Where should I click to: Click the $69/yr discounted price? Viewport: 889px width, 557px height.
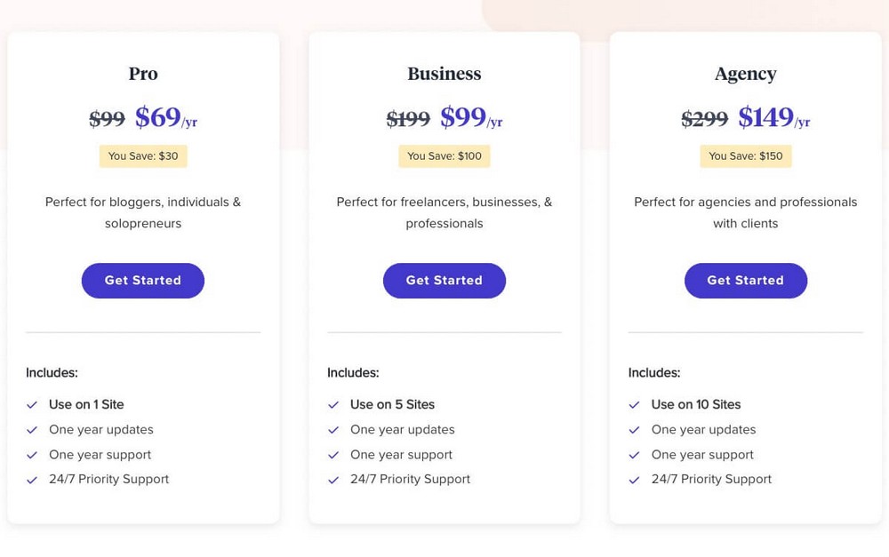pos(166,117)
